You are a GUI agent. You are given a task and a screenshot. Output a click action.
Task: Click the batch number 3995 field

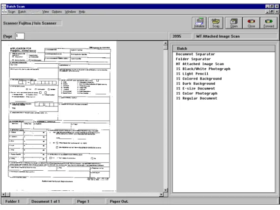coord(181,36)
